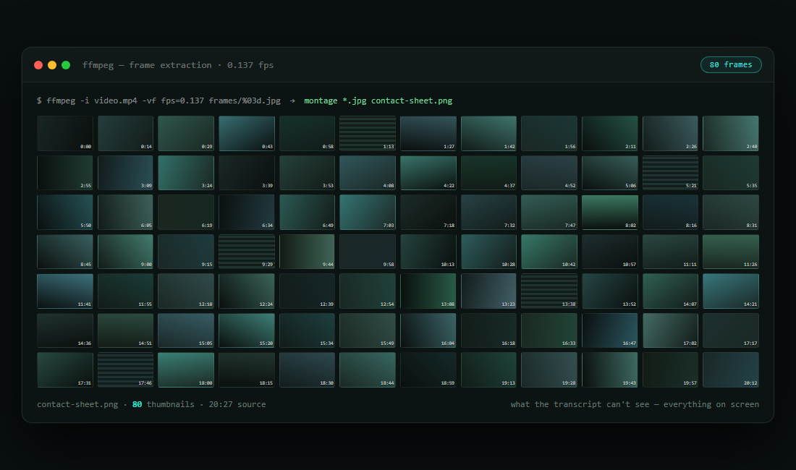Select the thumbnail stamped 3:53
Screen dimensions: 796x470
[307, 173]
